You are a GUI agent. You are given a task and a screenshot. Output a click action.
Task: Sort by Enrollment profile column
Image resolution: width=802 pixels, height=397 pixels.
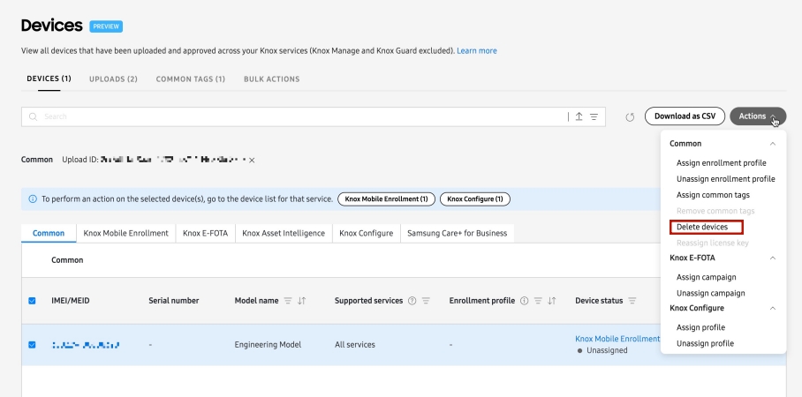tap(551, 301)
